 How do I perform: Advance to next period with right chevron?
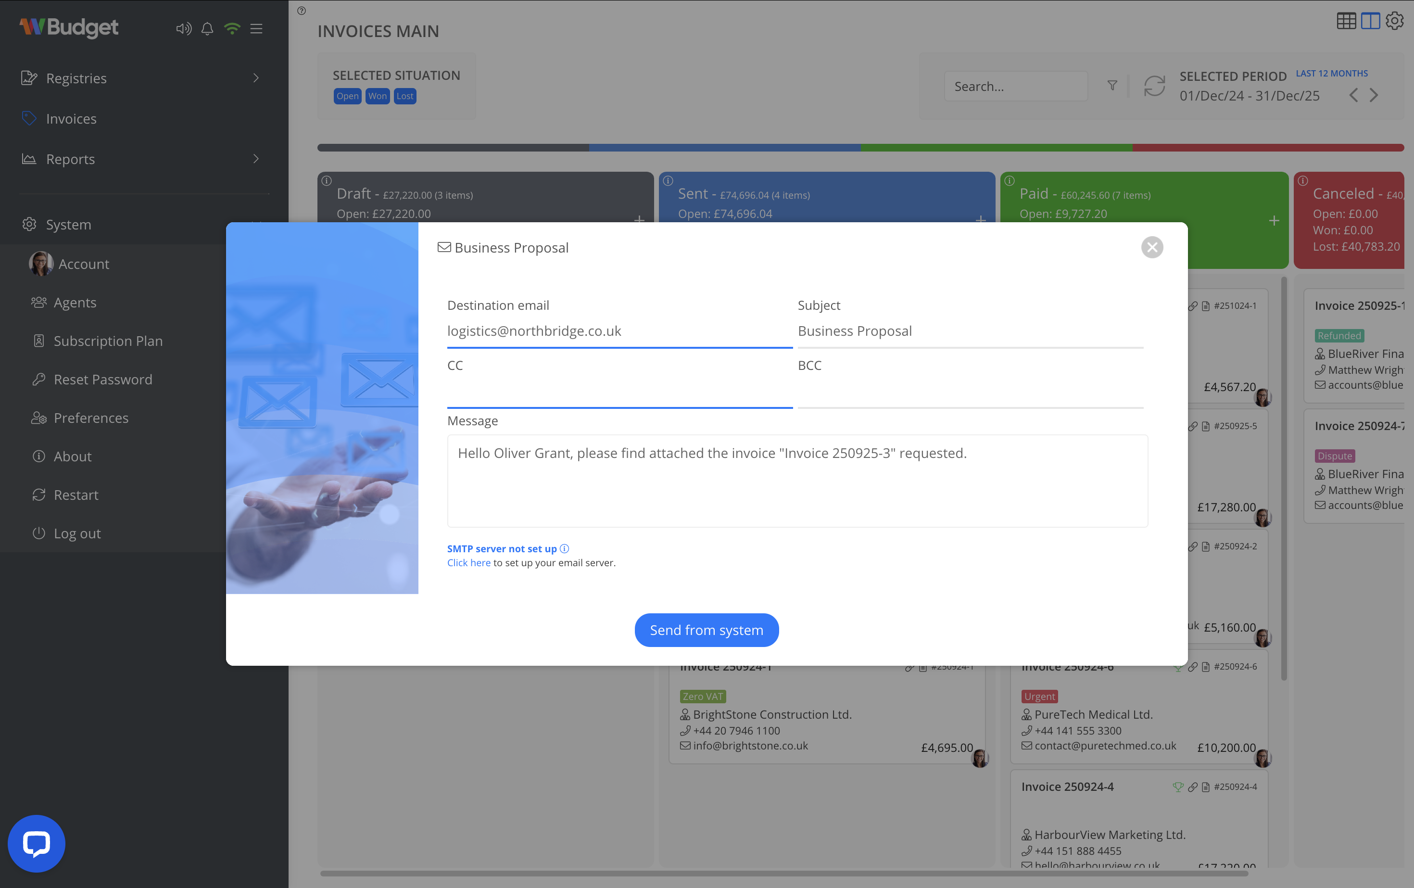(x=1374, y=95)
